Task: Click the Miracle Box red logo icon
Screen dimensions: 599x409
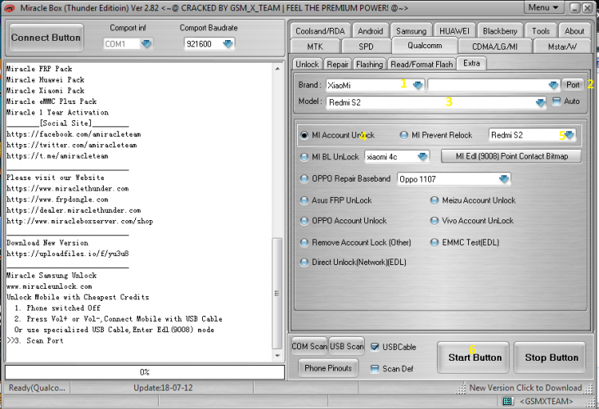Action: 9,8
